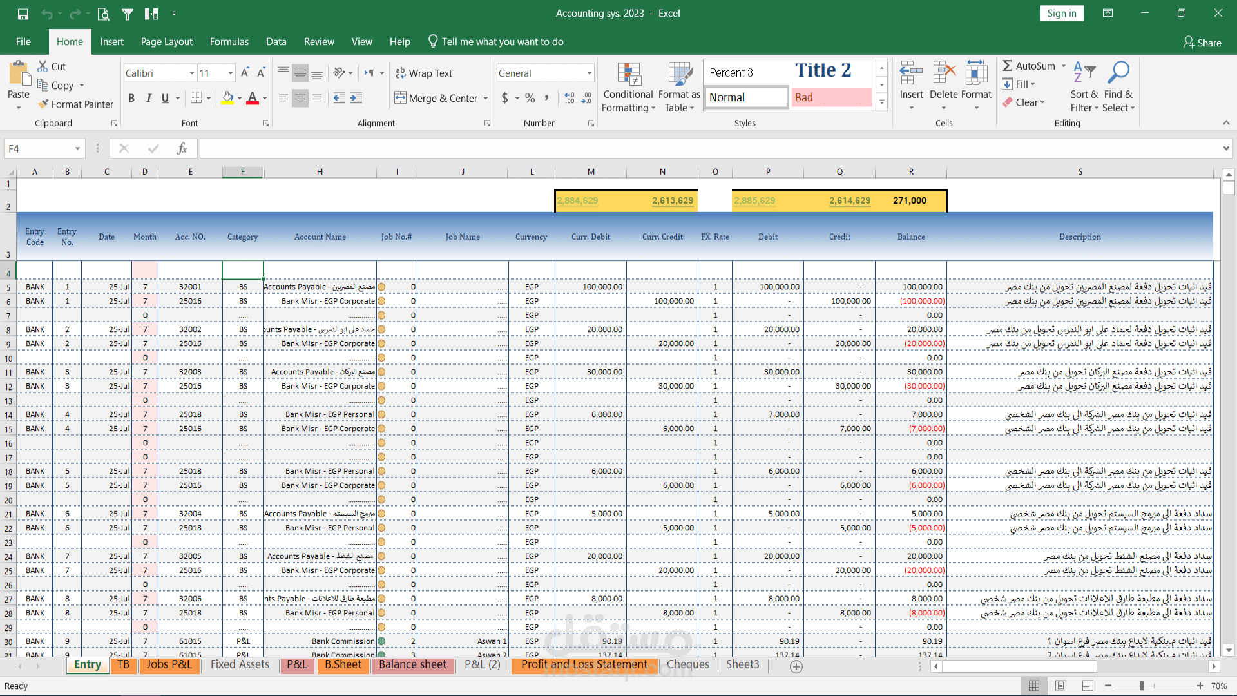1237x696 pixels.
Task: Toggle Align Right
Action: tap(317, 98)
